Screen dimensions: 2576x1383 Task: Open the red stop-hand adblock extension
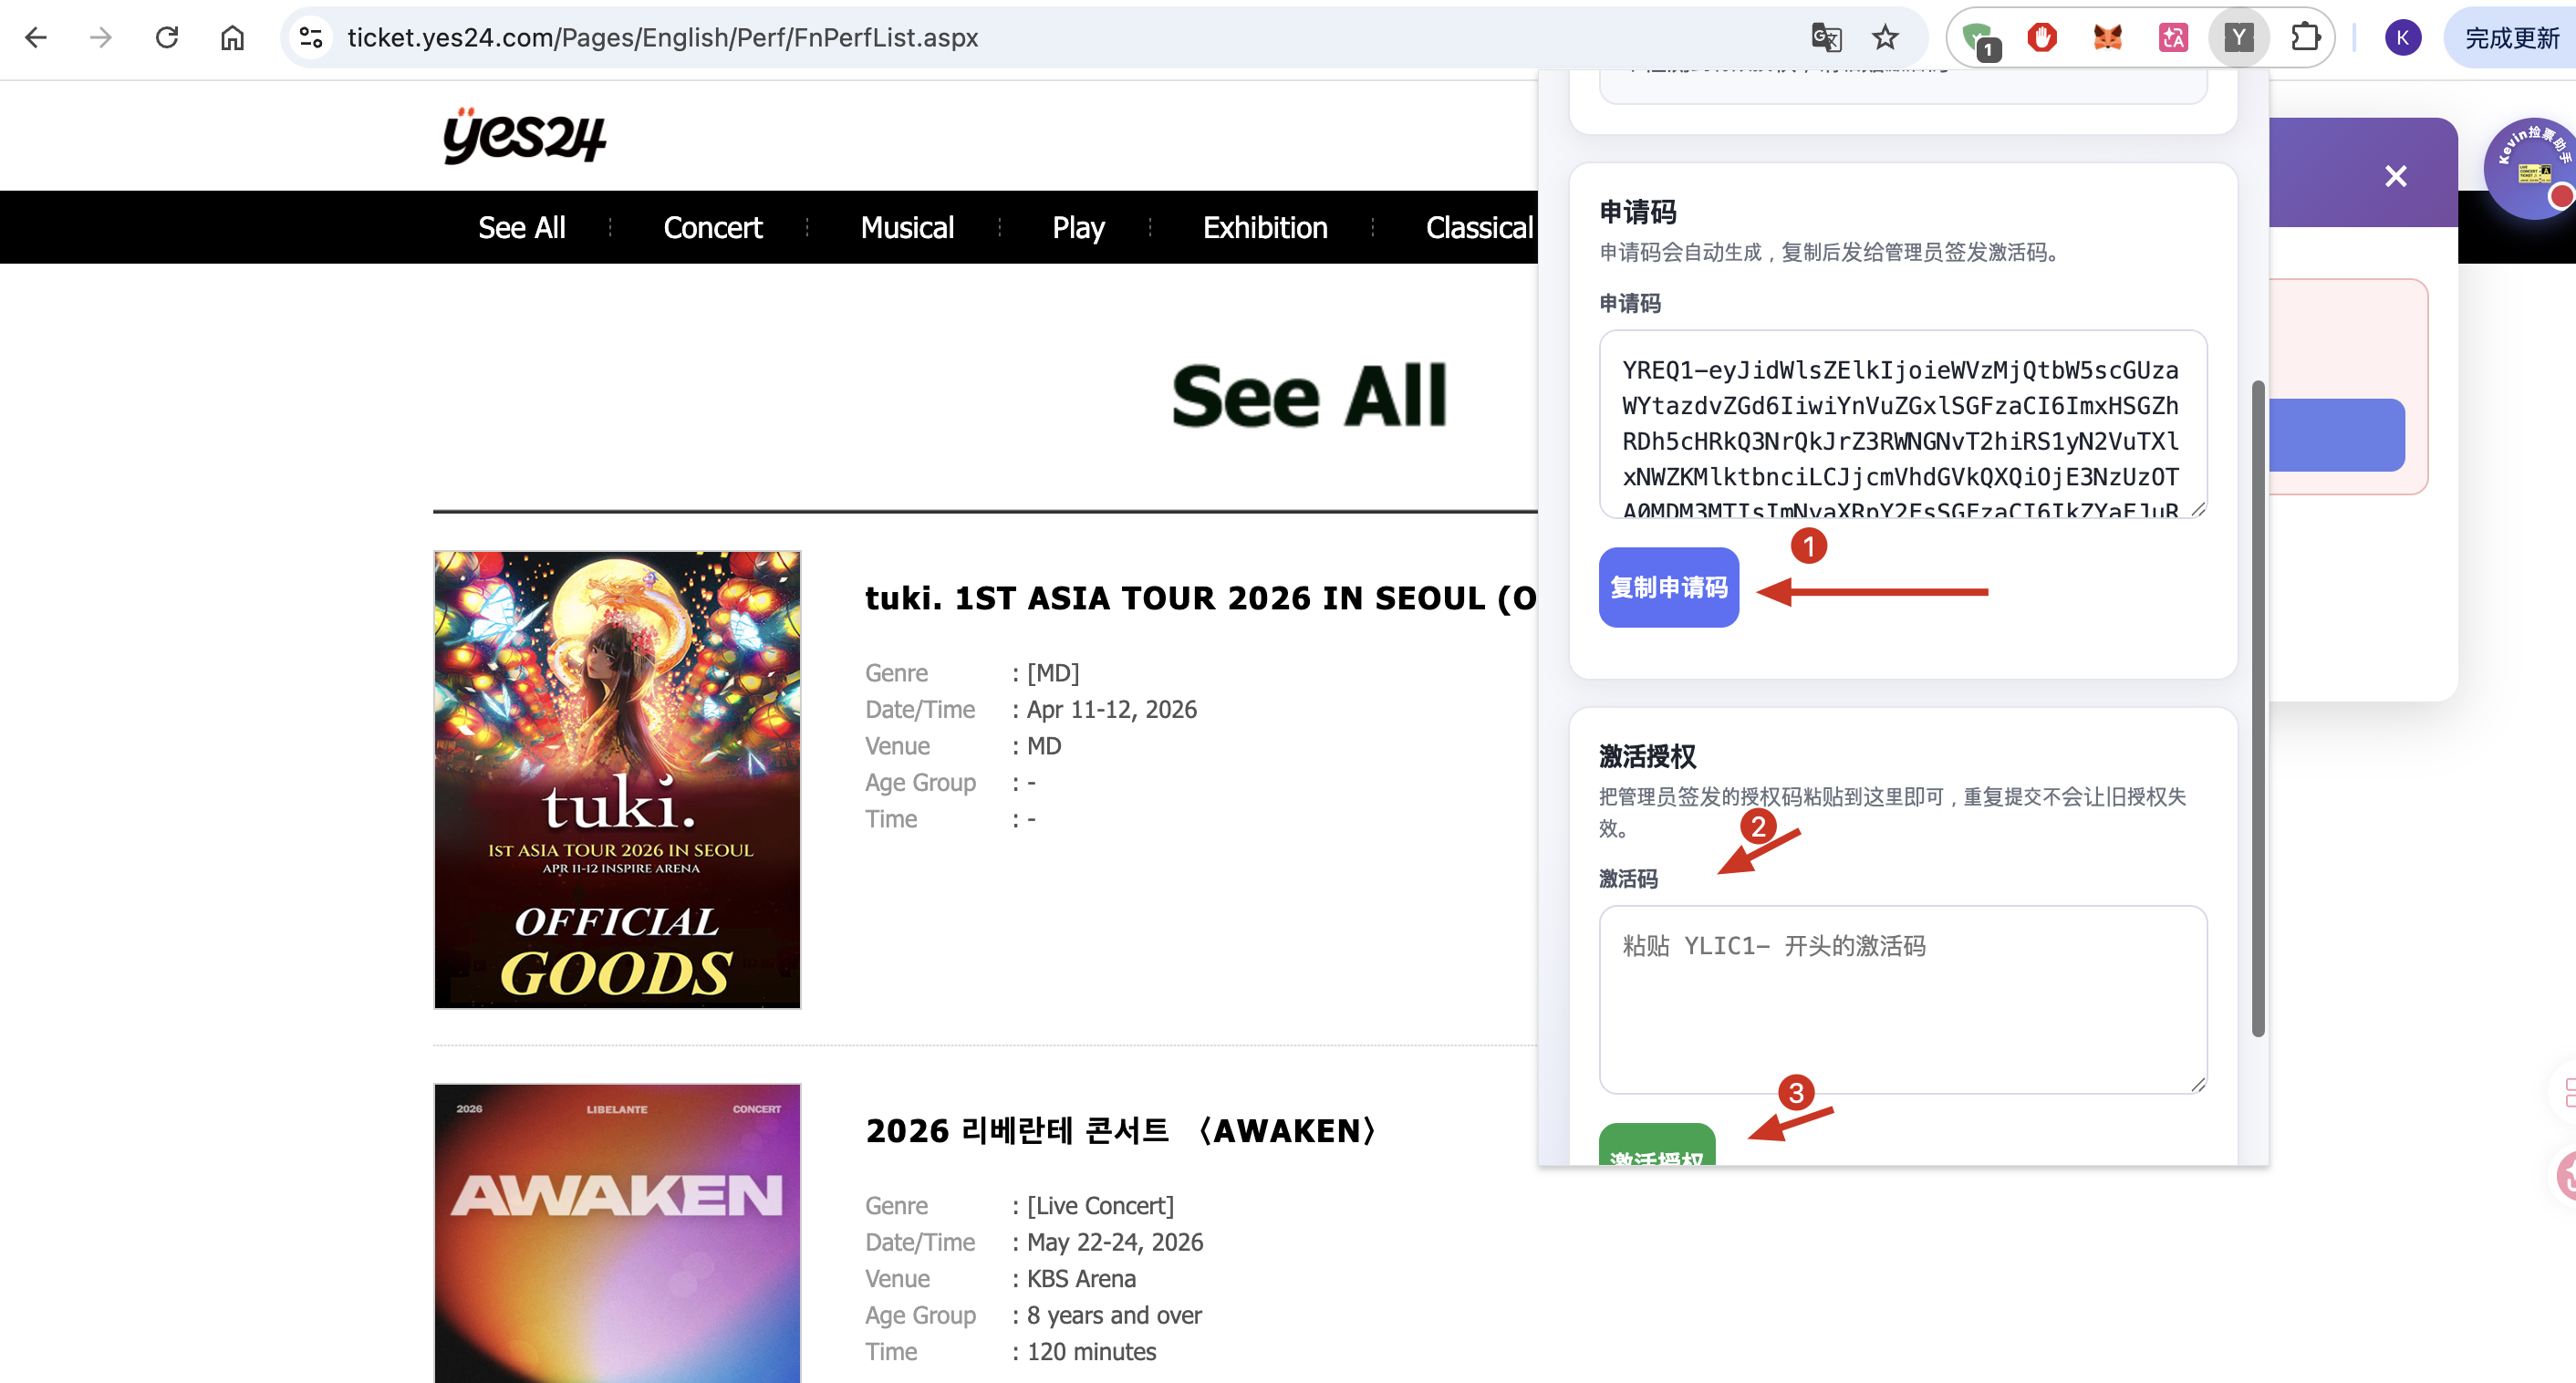point(2042,38)
